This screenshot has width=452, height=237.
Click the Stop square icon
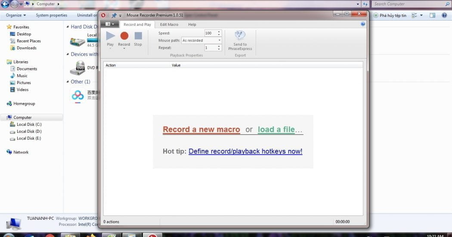pyautogui.click(x=138, y=36)
